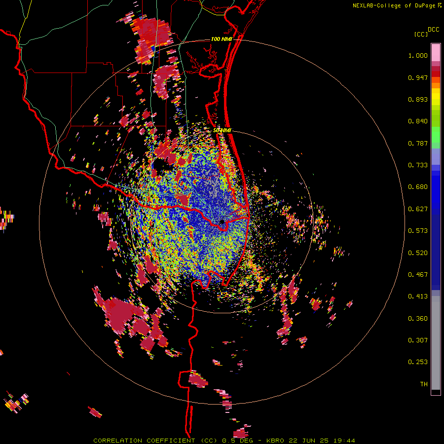444x444 pixels.
Task: Click the 0.253 color scale value
Action: click(x=418, y=362)
